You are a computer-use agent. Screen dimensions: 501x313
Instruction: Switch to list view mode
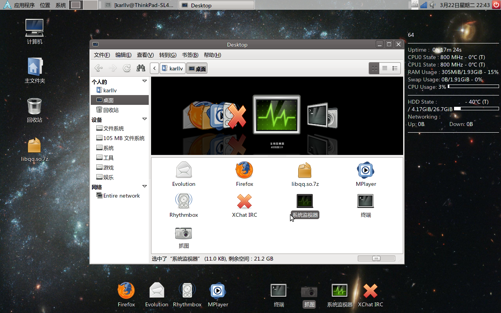click(385, 68)
